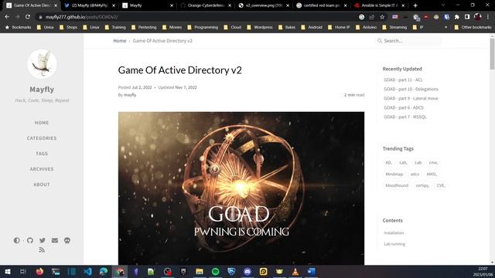This screenshot has width=495, height=278.
Task: Switch to the v2_overview.png tab
Action: (x=264, y=5)
